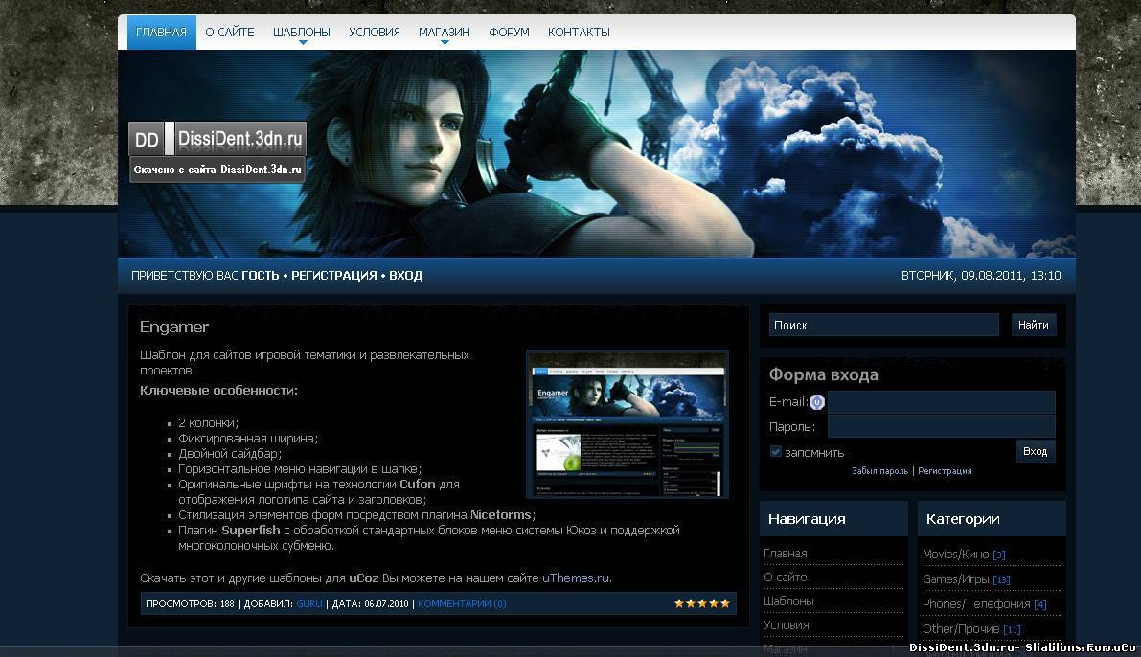This screenshot has width=1141, height=657.
Task: Click the five-star rating of Engamer
Action: (x=701, y=603)
